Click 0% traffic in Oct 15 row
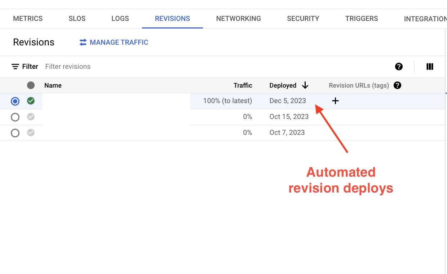 point(247,117)
